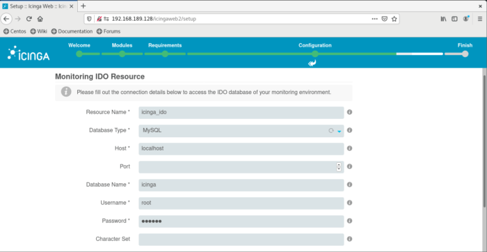
Task: Save page to Pocket icon
Action: (x=385, y=19)
